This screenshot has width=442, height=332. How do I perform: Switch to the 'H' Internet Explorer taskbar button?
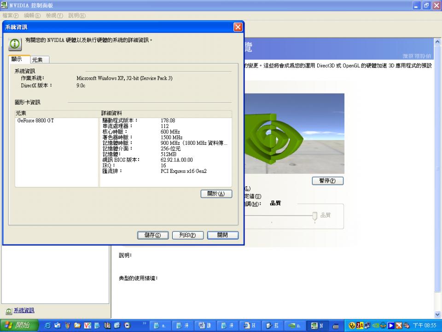pyautogui.click(x=250, y=326)
